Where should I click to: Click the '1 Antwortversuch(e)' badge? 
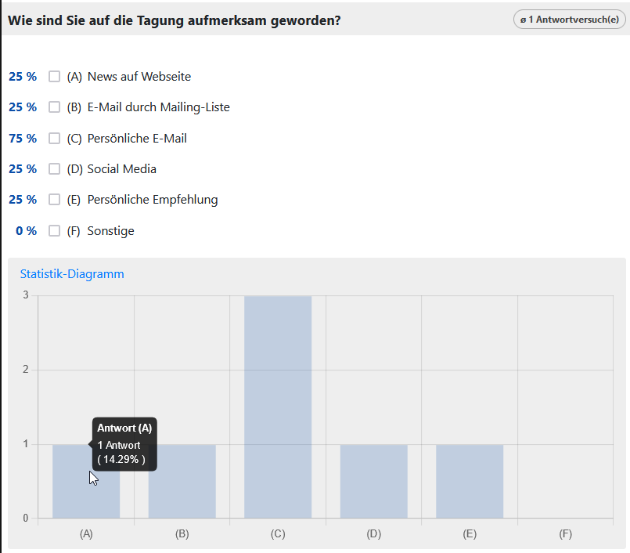pyautogui.click(x=568, y=20)
